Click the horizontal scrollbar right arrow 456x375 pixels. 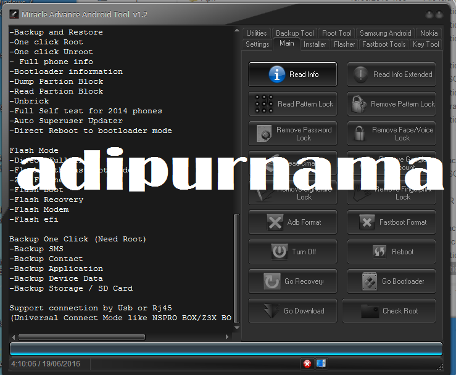(x=227, y=337)
